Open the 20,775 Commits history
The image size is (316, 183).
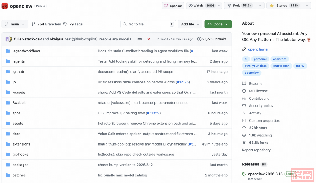coord(212,39)
